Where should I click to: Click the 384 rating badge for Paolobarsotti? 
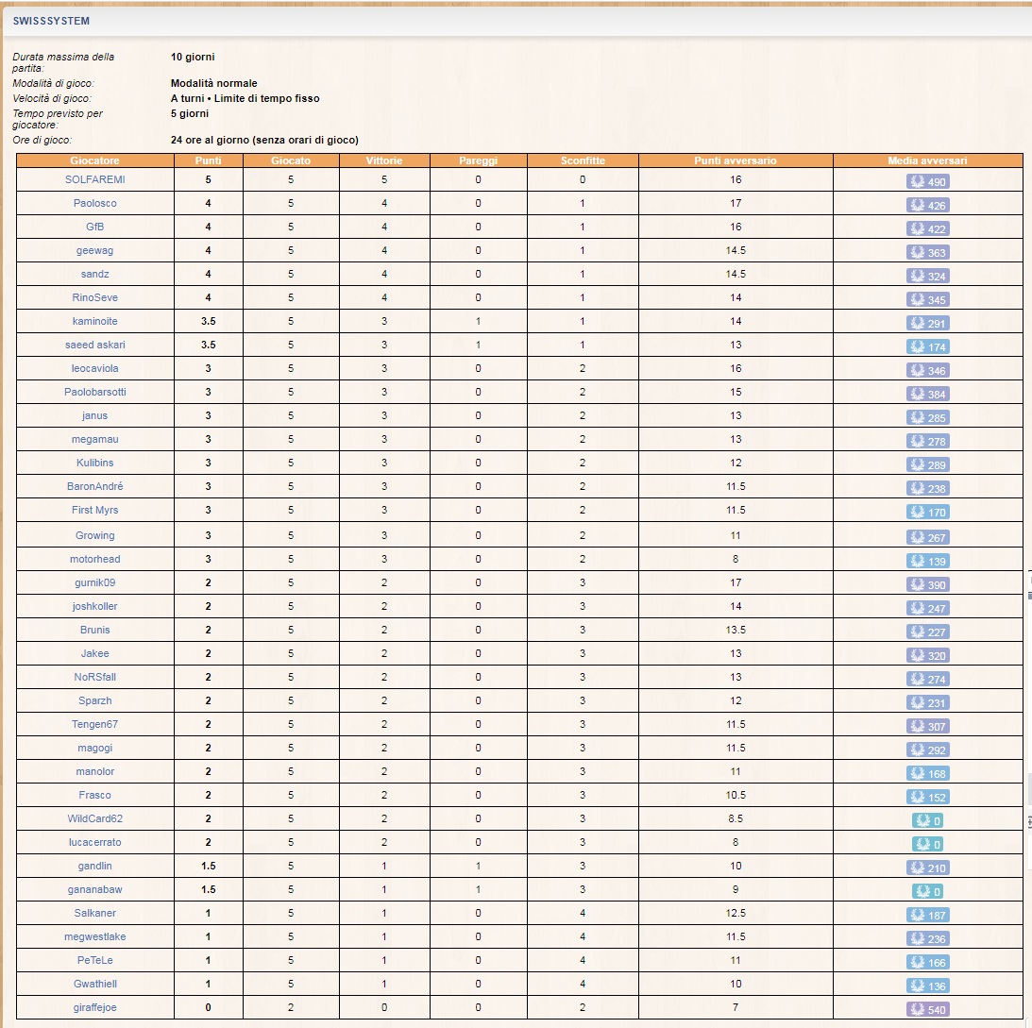click(x=927, y=395)
